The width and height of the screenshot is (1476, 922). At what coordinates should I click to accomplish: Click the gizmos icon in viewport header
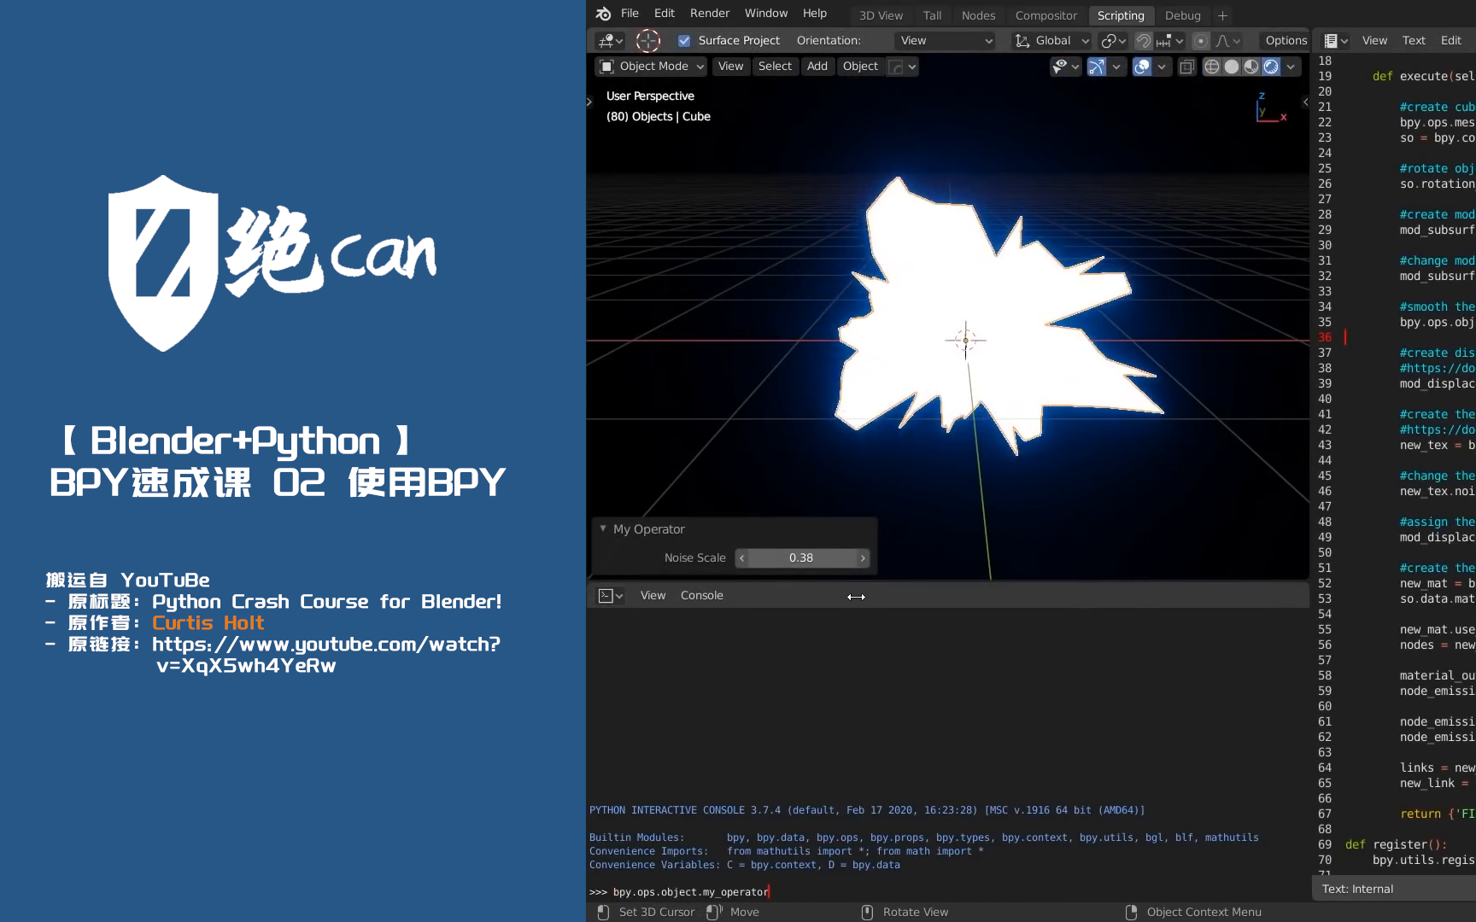coord(1096,67)
